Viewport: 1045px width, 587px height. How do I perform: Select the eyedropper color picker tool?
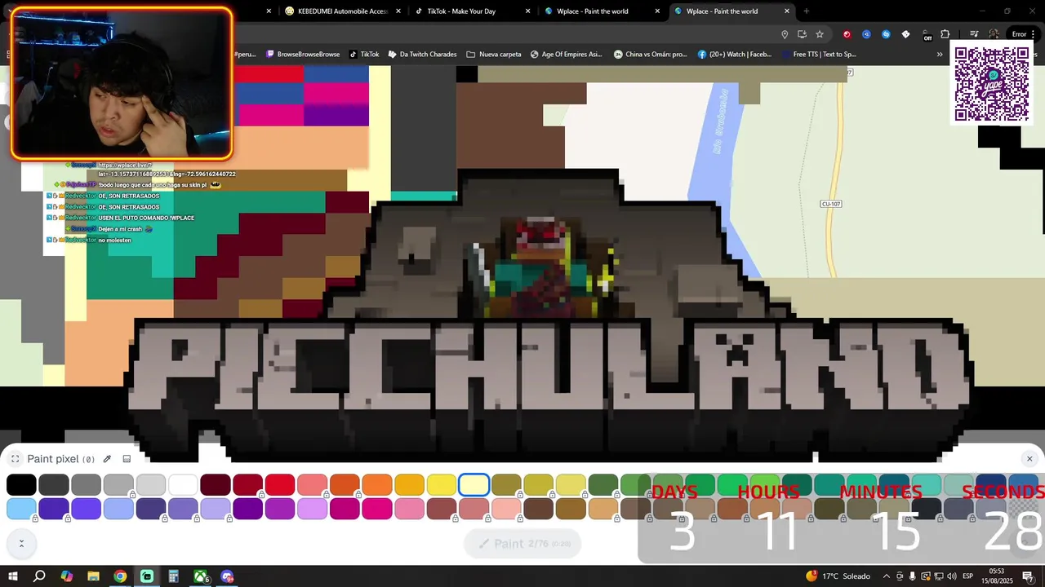[x=107, y=459]
